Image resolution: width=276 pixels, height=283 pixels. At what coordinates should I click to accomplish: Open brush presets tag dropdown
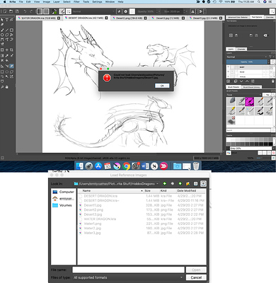244,95
